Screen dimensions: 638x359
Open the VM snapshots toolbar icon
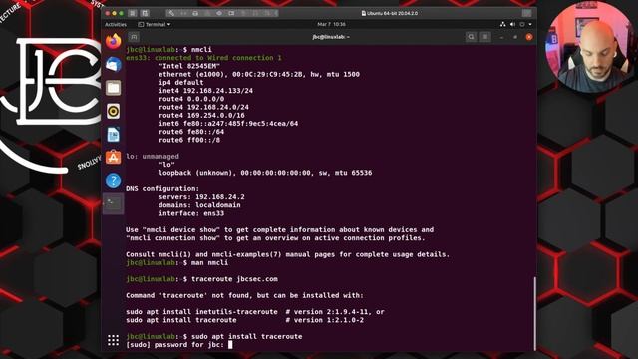pyautogui.click(x=145, y=13)
